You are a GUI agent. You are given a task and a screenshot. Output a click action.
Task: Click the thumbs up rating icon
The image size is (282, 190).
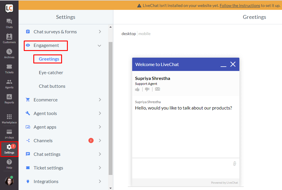137,89
